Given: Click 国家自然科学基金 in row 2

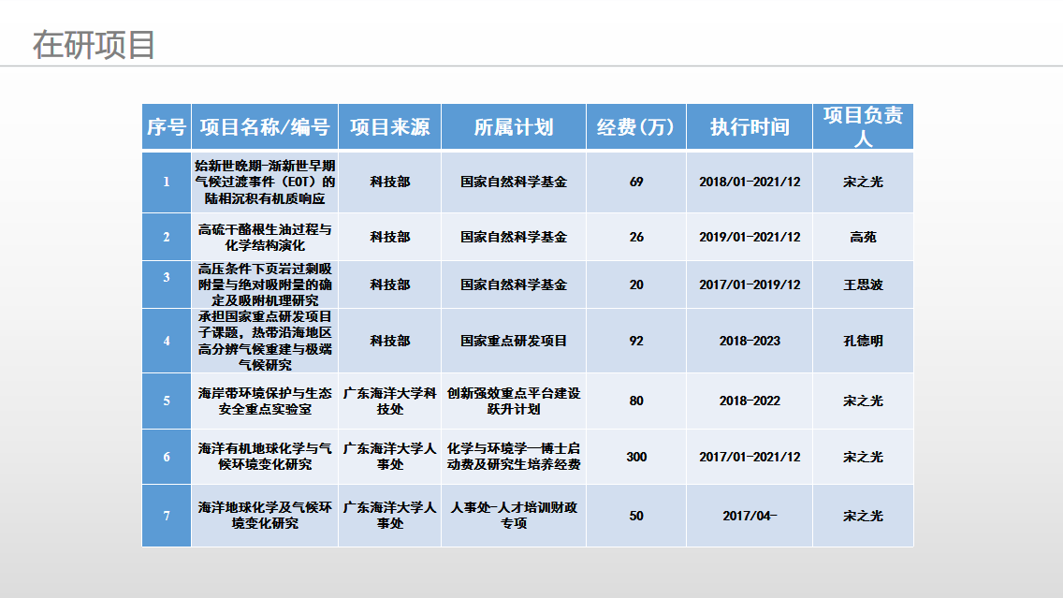Looking at the screenshot, I should [x=514, y=238].
